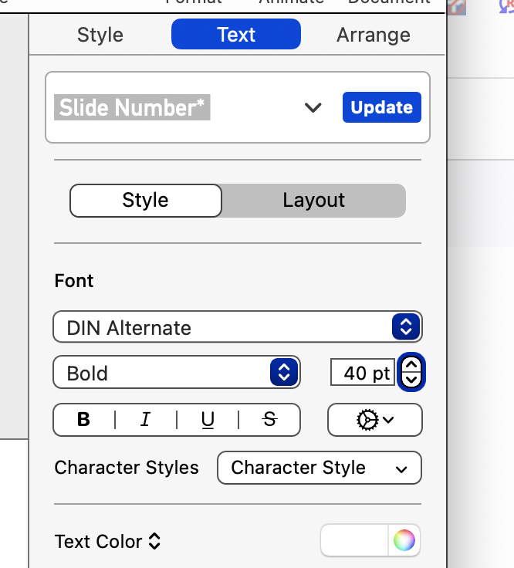514x568 pixels.
Task: Select the Text tab in inspector
Action: click(x=236, y=35)
